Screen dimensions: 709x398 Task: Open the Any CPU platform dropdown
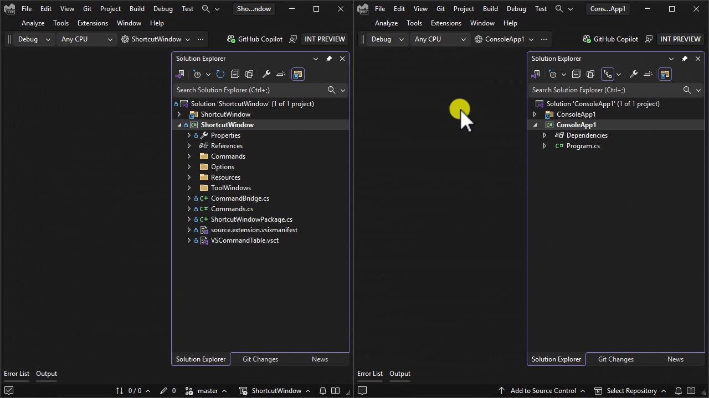point(86,39)
